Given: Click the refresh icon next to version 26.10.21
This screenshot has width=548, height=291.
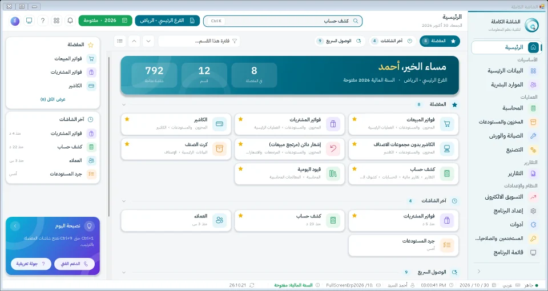Looking at the screenshot, I should (252, 285).
